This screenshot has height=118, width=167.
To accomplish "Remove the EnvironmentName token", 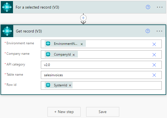I will pyautogui.click(x=82, y=44).
